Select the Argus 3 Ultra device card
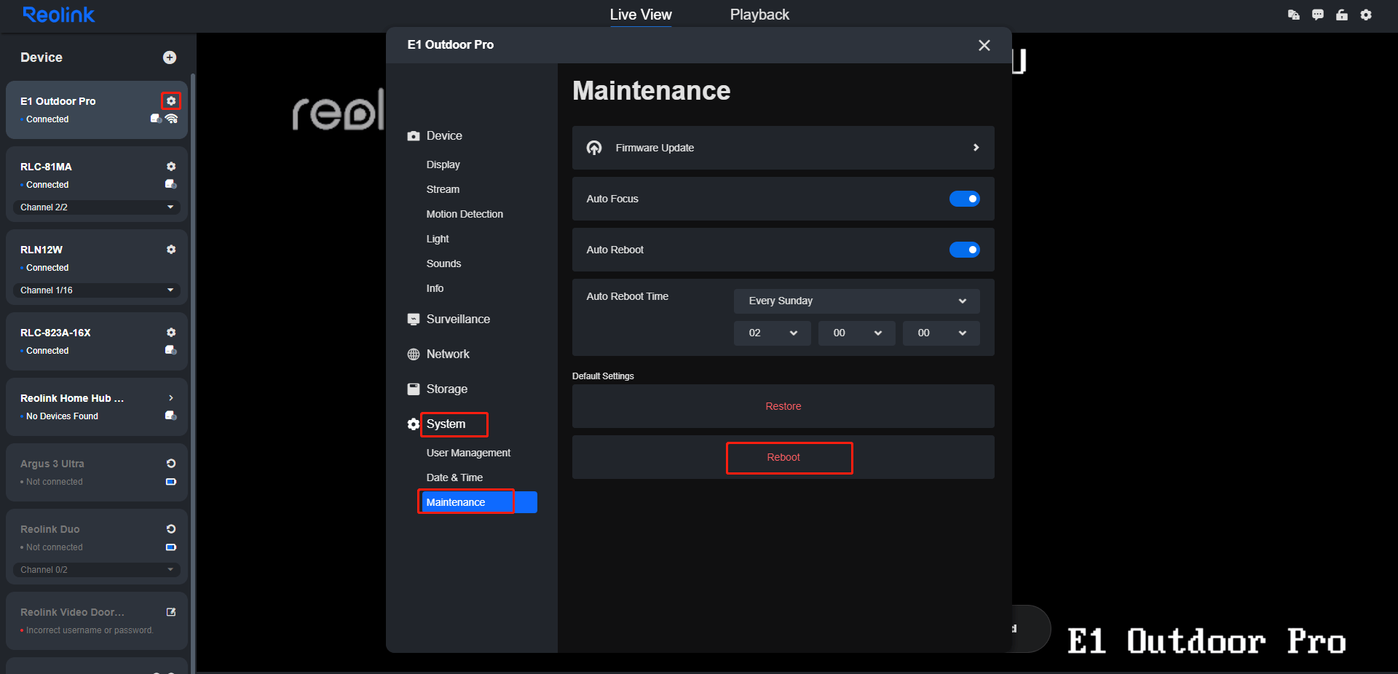Image resolution: width=1398 pixels, height=674 pixels. (x=97, y=472)
